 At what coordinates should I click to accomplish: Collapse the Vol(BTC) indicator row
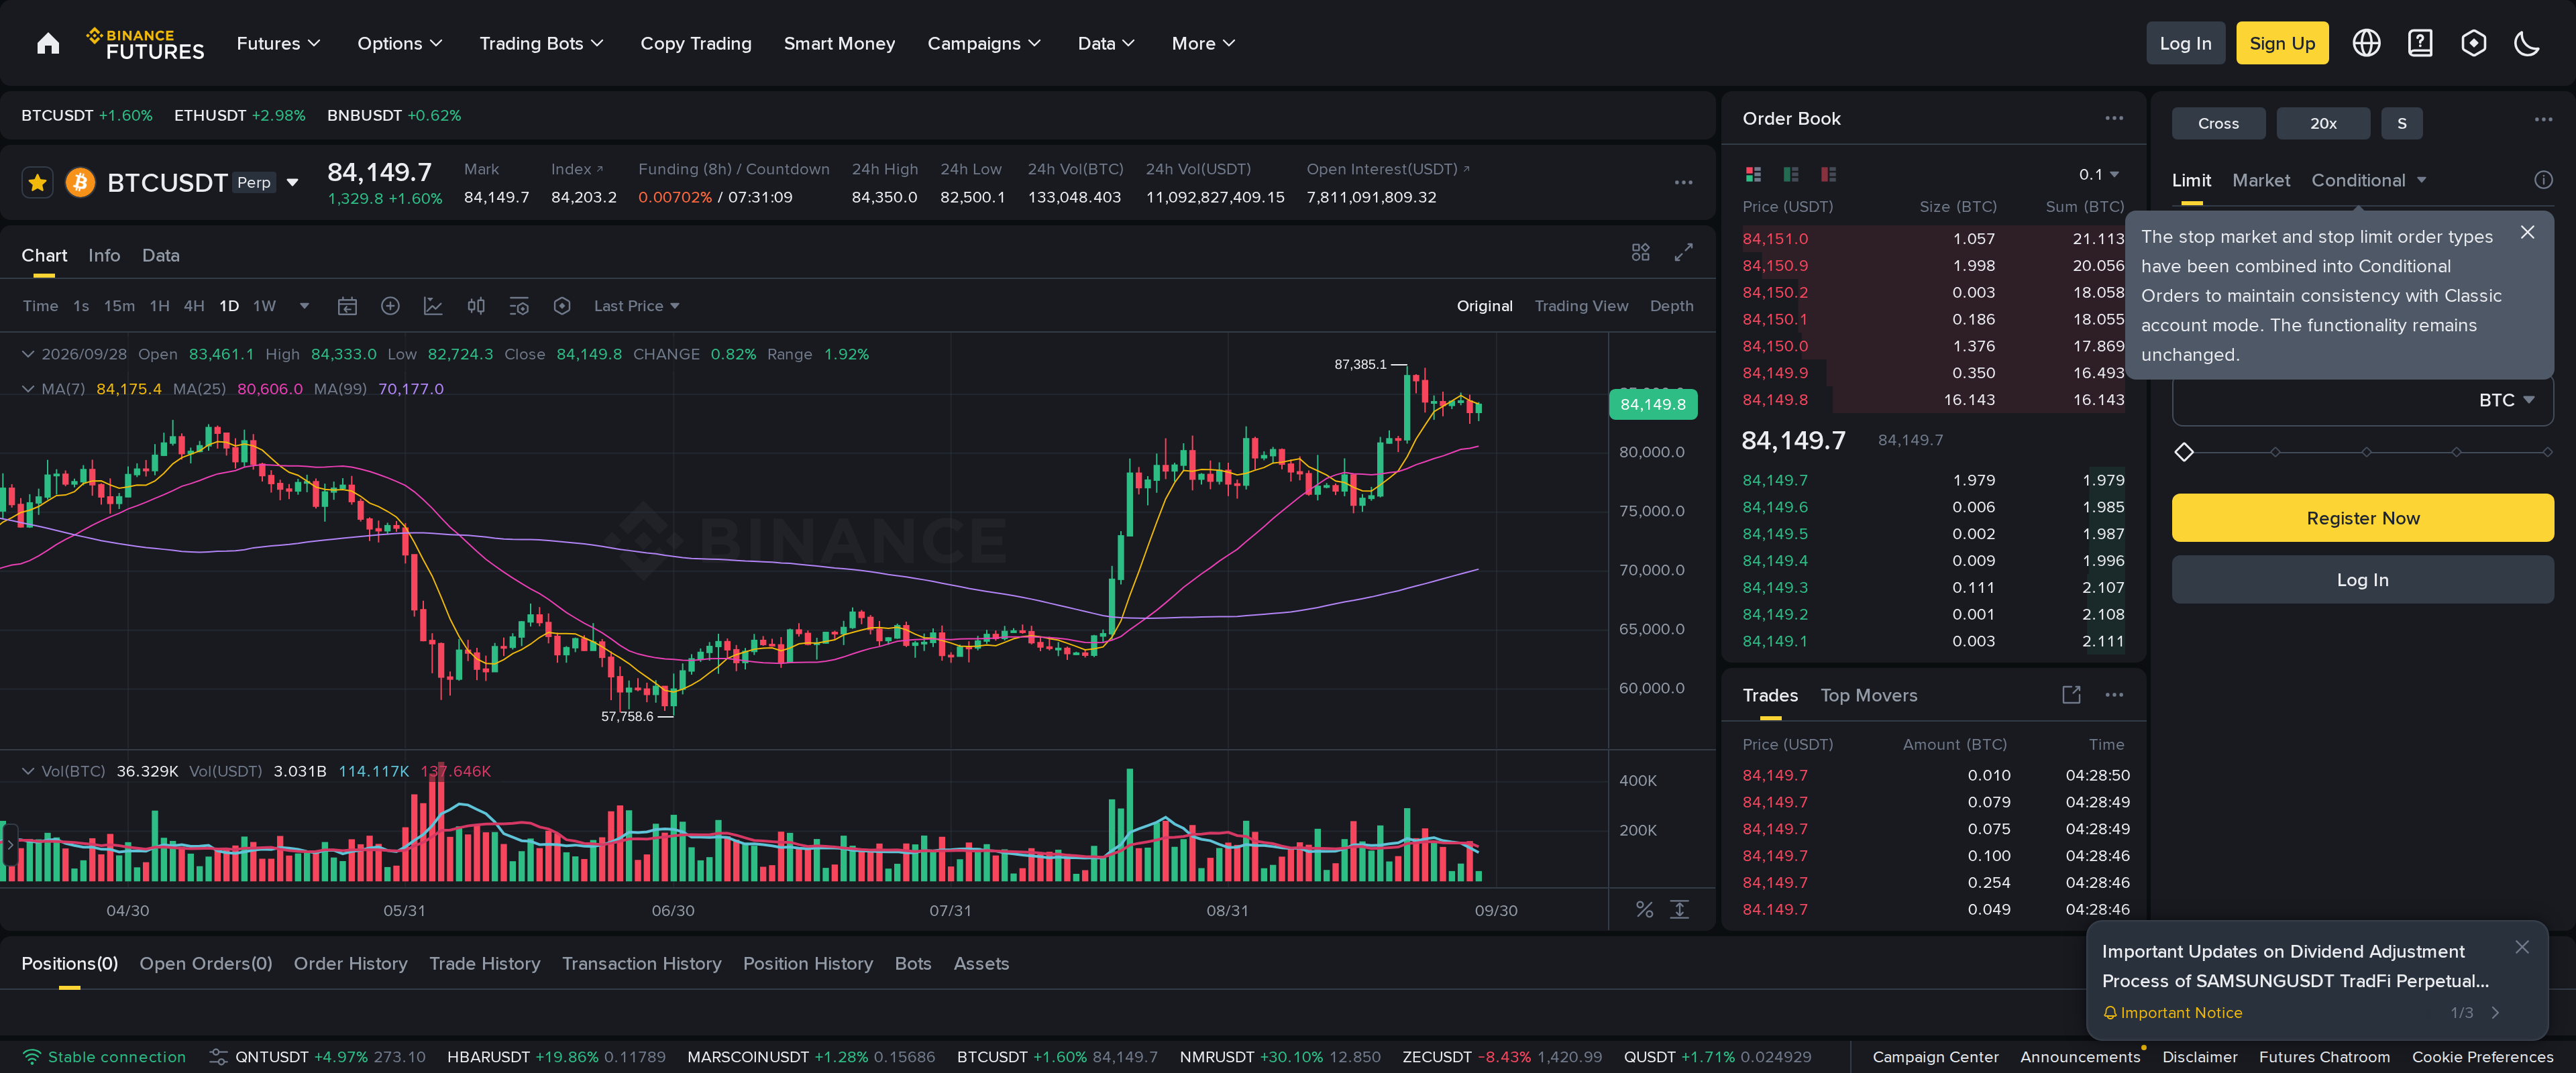28,771
